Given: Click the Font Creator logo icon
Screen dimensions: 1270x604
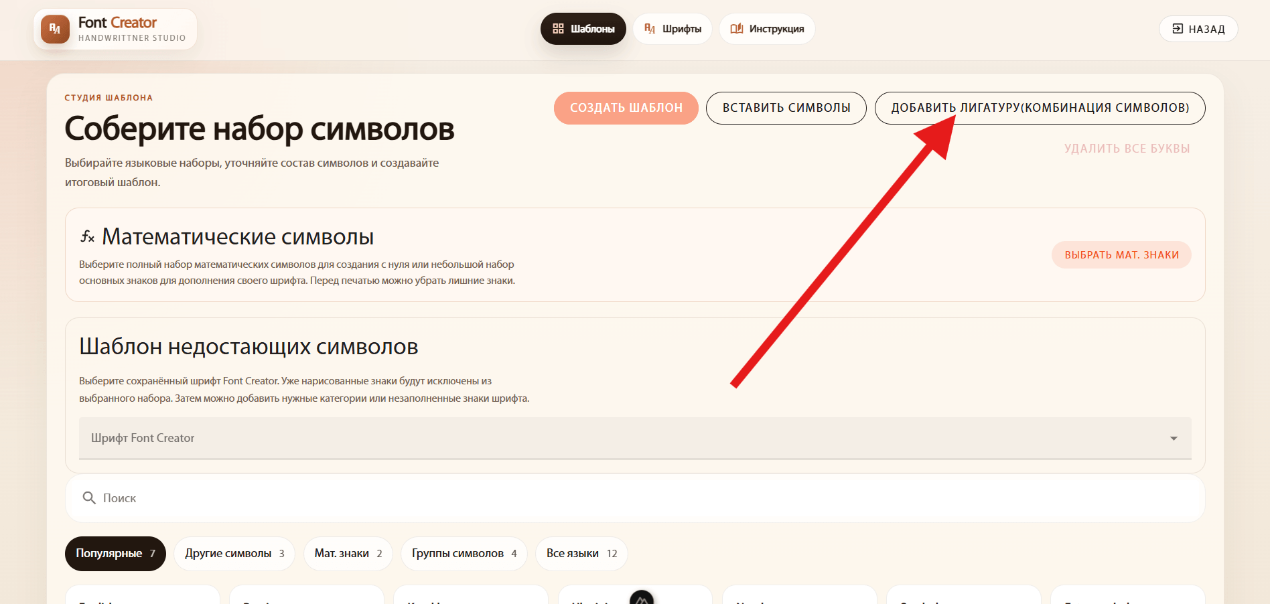Looking at the screenshot, I should point(55,29).
